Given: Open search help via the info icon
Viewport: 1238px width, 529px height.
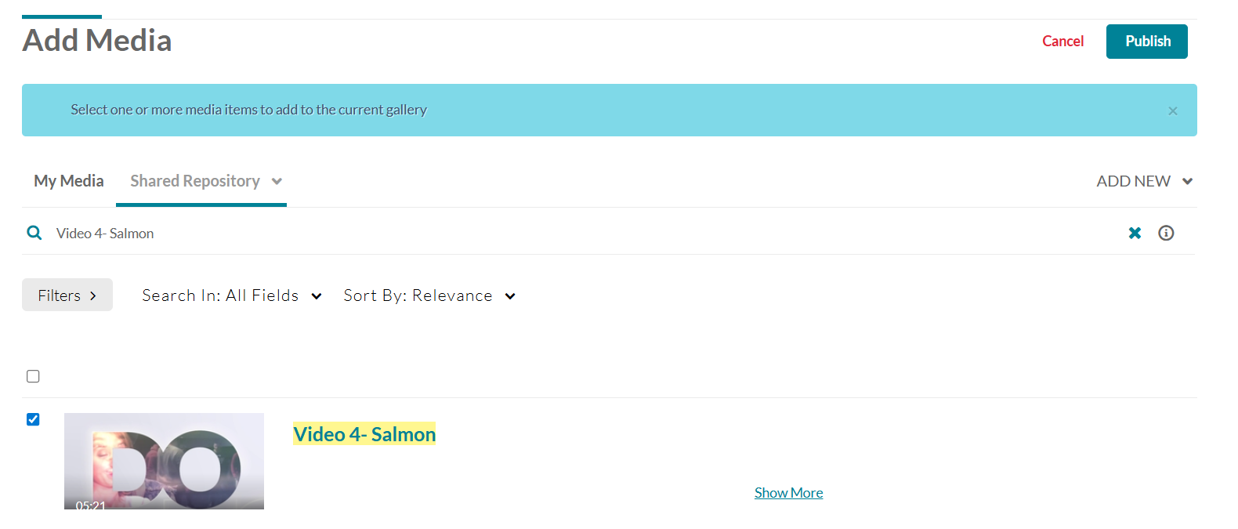Looking at the screenshot, I should point(1166,233).
